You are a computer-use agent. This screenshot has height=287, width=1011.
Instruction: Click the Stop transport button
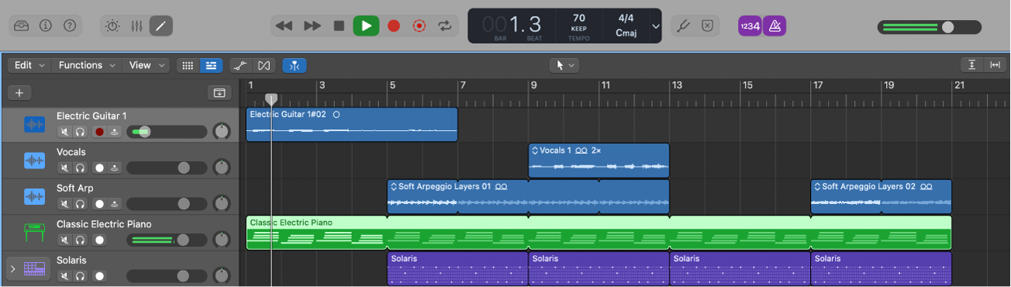pos(339,26)
